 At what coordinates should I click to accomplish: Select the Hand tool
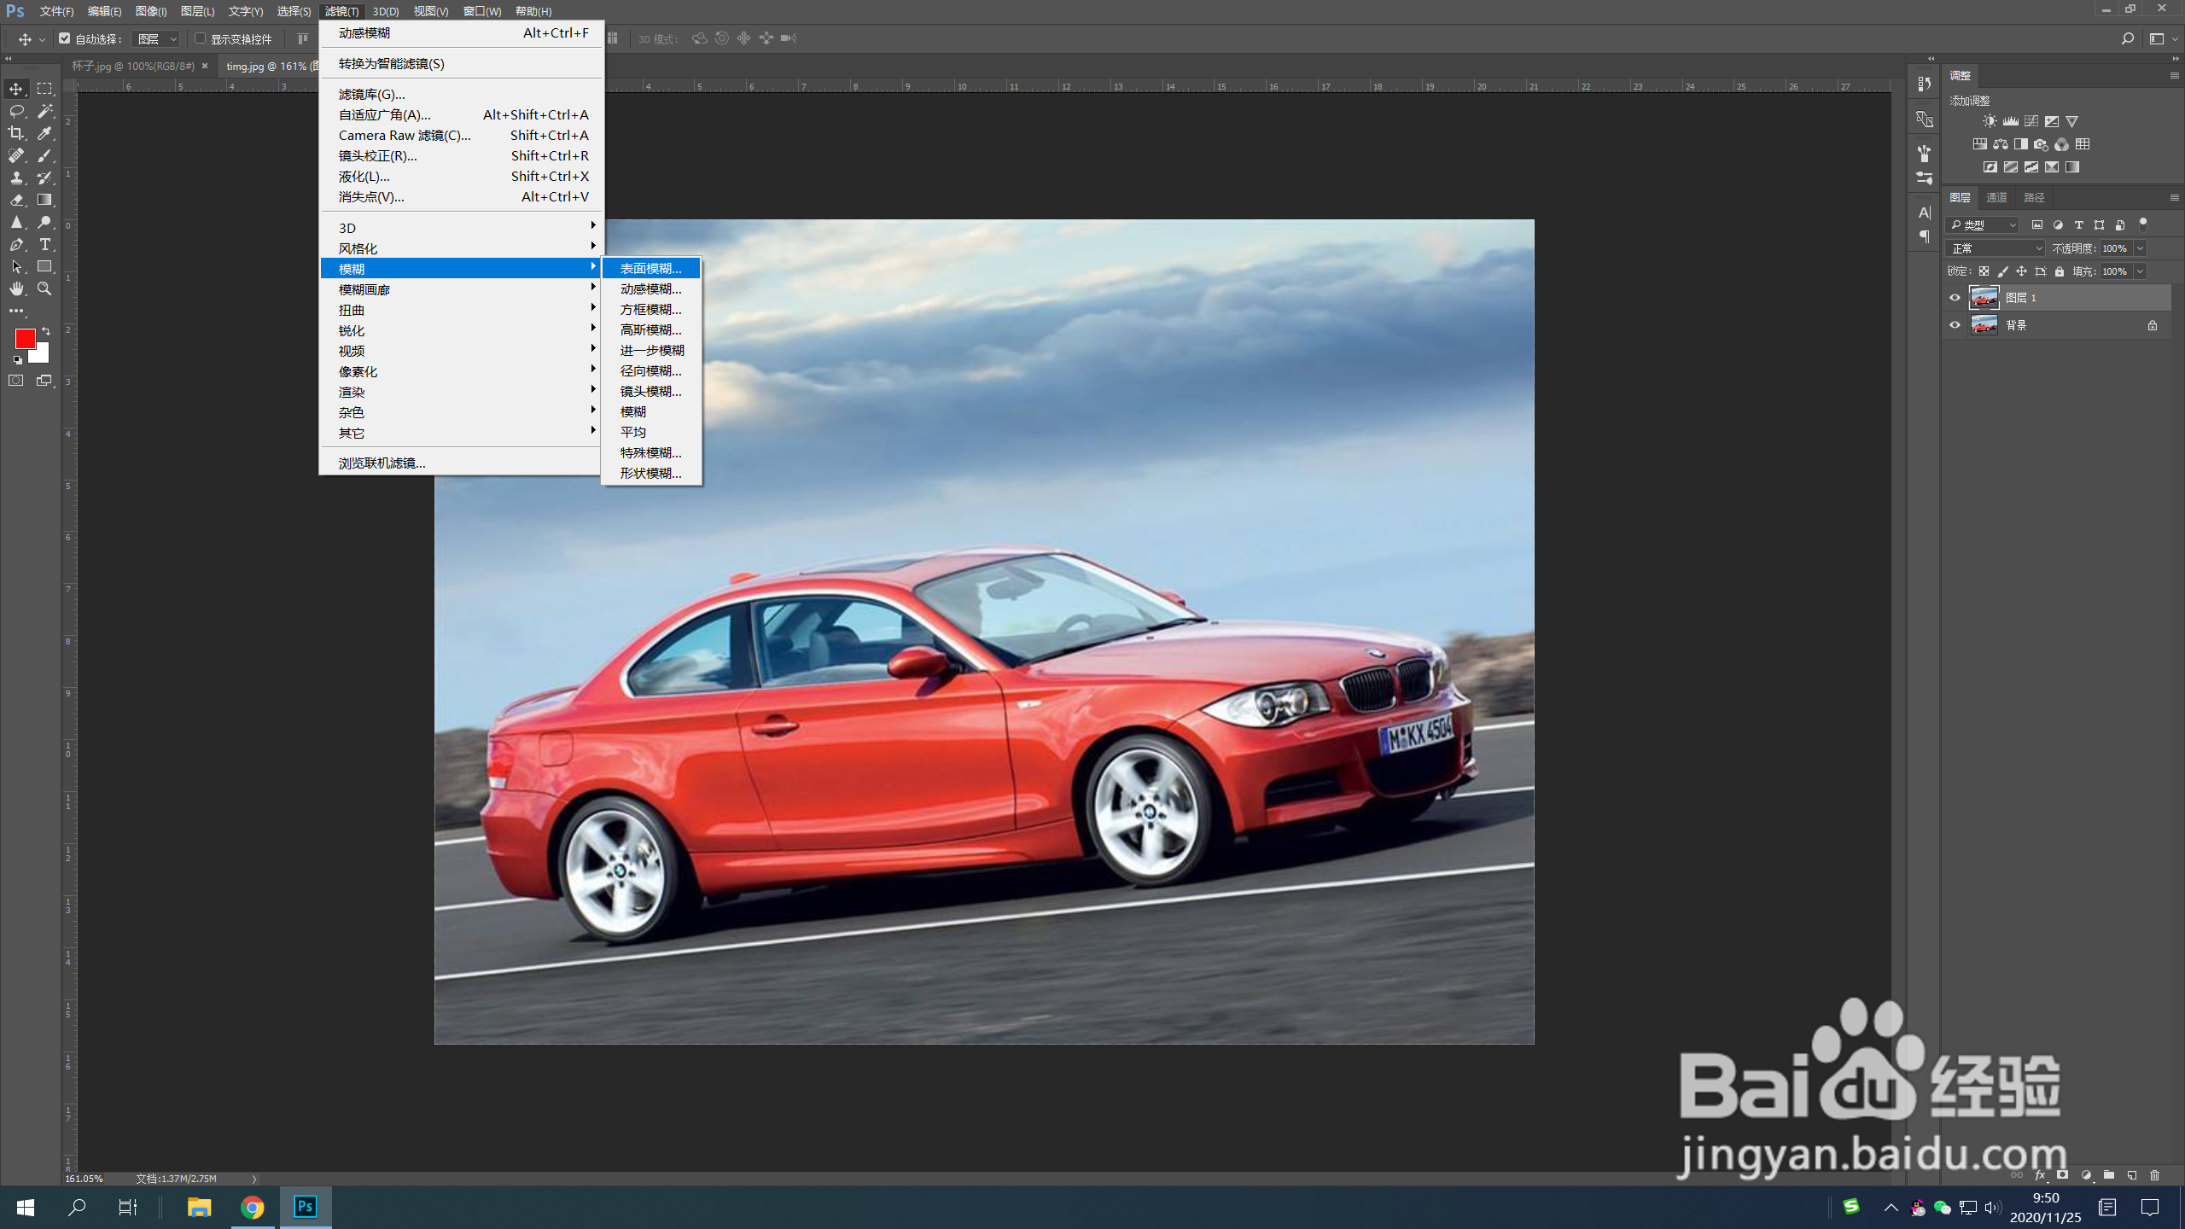(16, 288)
